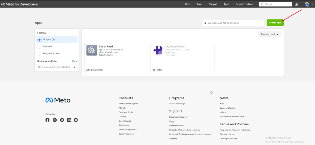This screenshot has height=145, width=315.
Task: Open the Platform Status link
Action: tap(177, 126)
